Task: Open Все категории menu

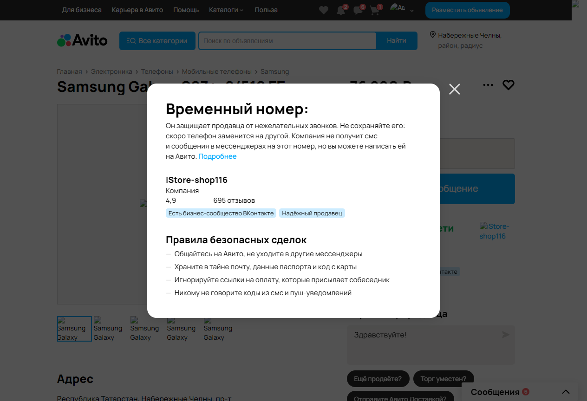Action: (x=157, y=41)
